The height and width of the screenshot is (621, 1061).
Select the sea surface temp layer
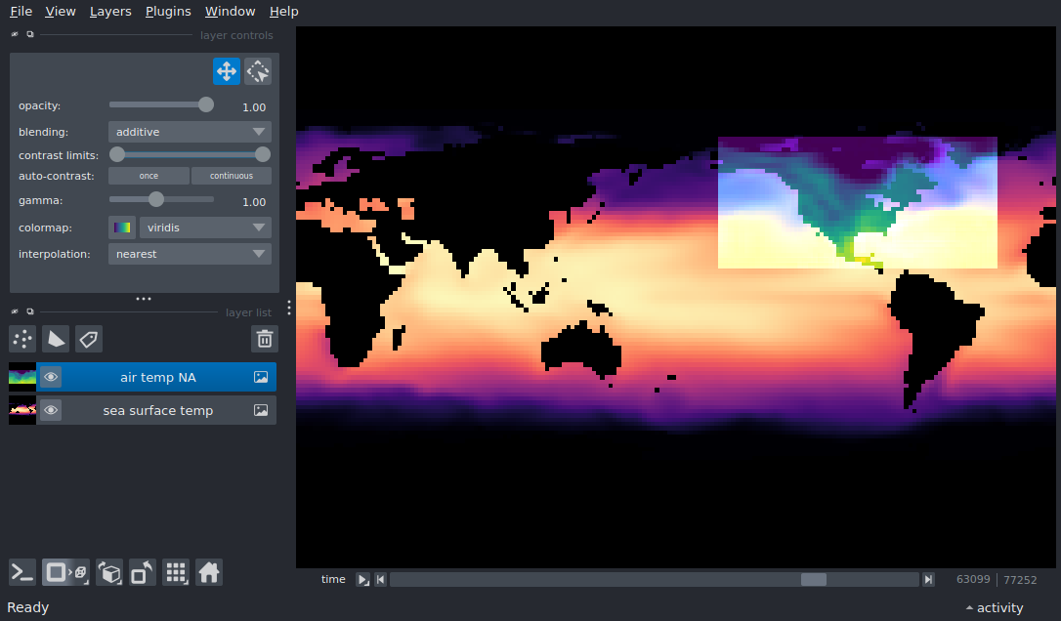157,410
